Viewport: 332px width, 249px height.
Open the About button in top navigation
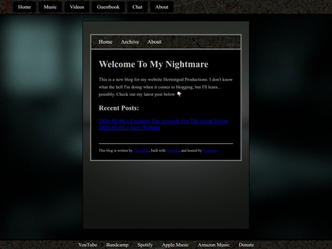162,7
